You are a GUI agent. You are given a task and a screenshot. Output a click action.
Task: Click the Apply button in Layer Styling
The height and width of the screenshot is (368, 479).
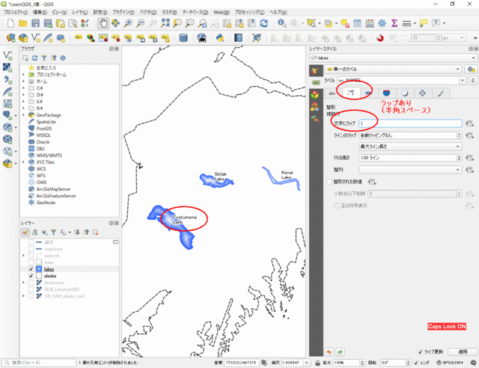463,352
